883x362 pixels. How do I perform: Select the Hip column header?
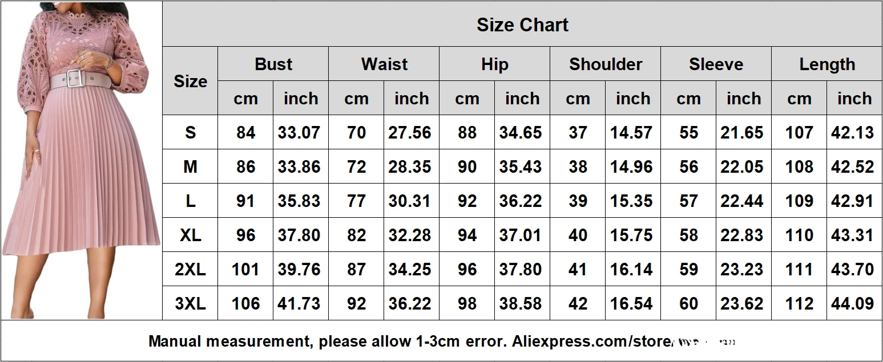coord(494,64)
